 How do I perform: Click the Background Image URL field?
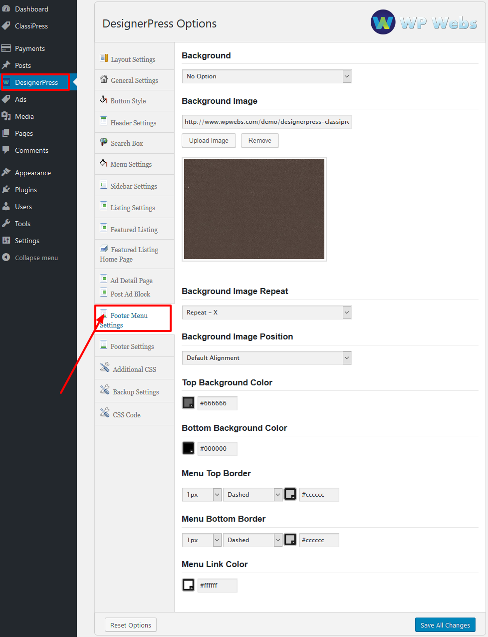pos(267,122)
